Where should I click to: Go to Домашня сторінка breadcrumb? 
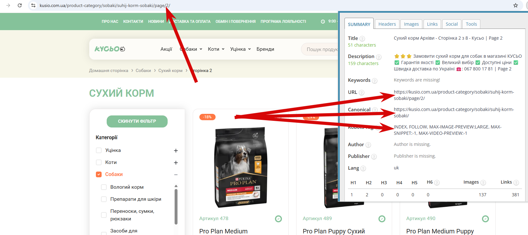pyautogui.click(x=109, y=71)
